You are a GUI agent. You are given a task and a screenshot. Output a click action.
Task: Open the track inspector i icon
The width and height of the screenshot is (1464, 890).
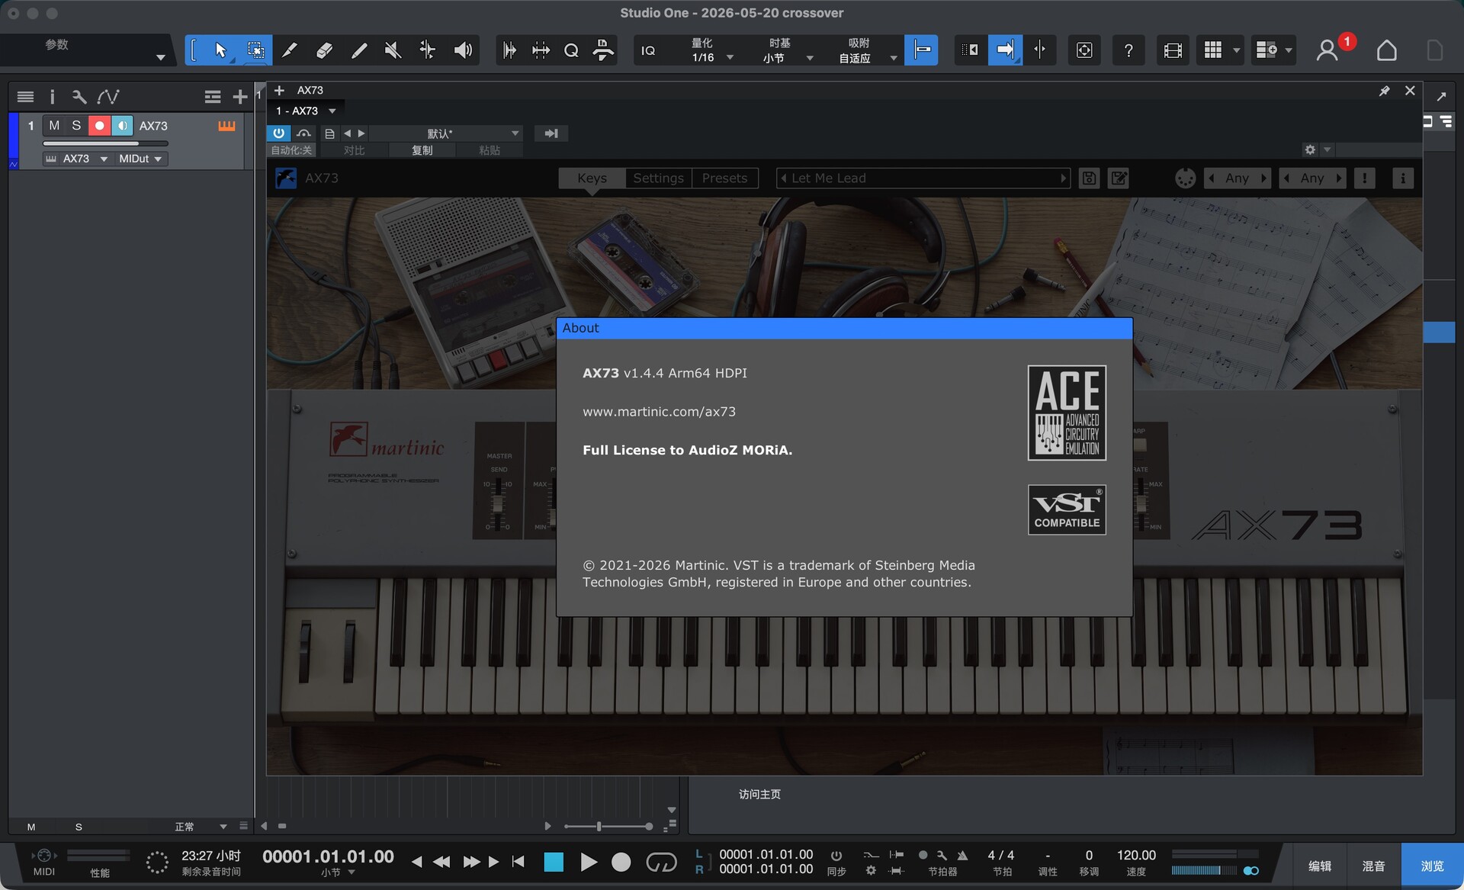[x=52, y=97]
